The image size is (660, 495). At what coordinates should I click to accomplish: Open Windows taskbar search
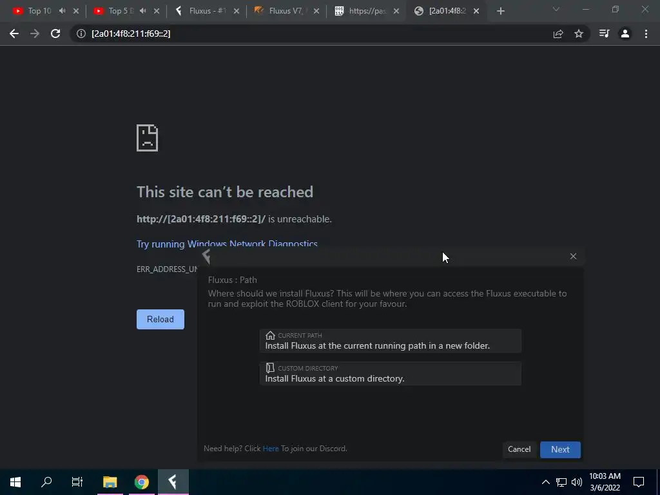point(46,481)
